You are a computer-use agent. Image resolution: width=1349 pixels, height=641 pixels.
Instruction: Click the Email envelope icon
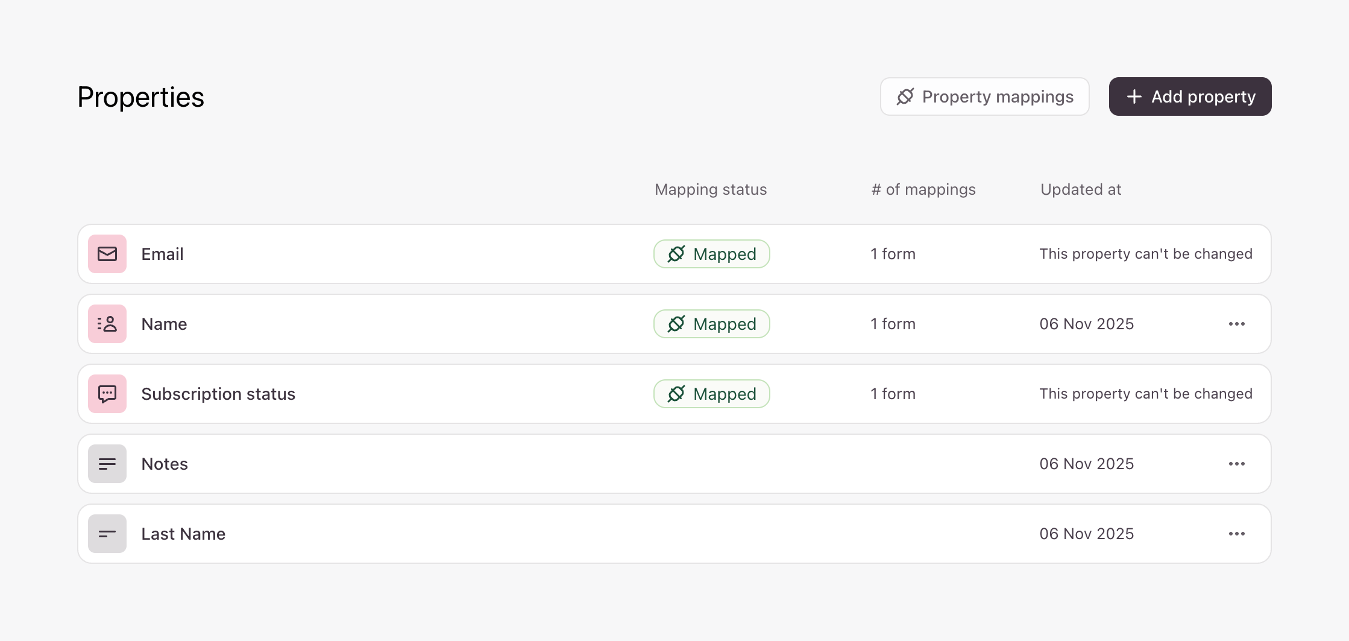(x=107, y=254)
